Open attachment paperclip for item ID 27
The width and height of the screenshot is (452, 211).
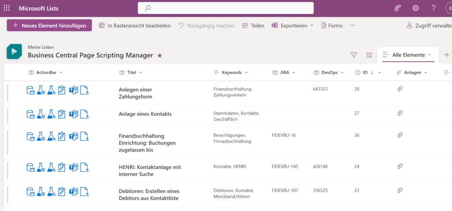400,113
